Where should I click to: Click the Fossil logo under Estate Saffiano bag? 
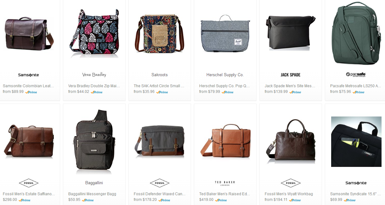click(x=29, y=183)
